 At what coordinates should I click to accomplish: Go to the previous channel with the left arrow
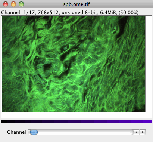click(x=136, y=132)
